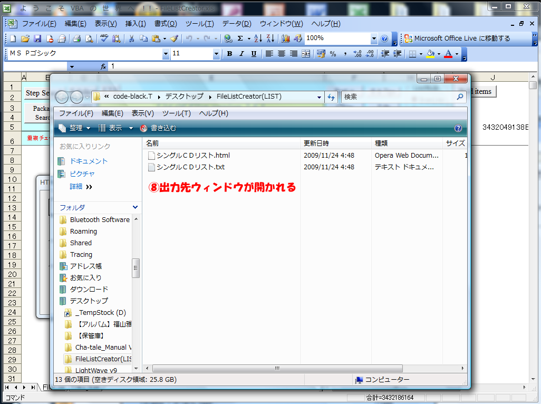Open font size dropdown showing 11
Screen dimensions: 541x404
[x=216, y=54]
